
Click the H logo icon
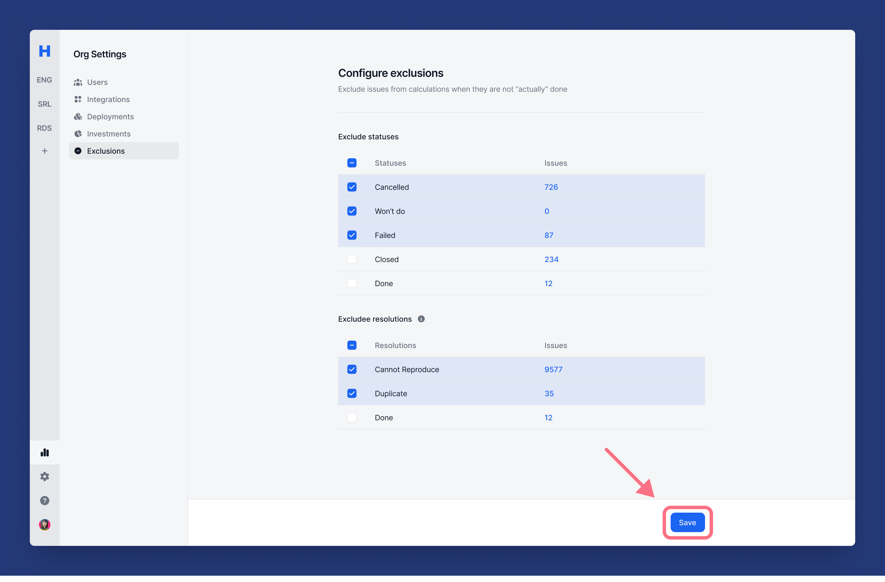(45, 51)
